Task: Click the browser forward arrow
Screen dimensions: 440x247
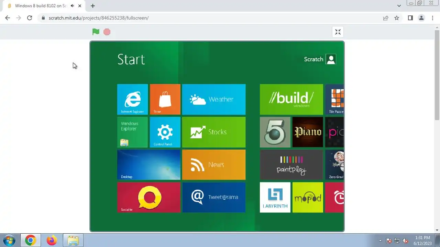Action: click(19, 18)
